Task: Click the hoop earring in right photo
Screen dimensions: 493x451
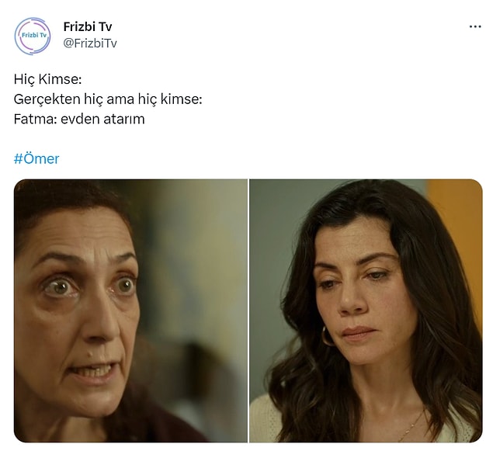Action: coord(326,336)
